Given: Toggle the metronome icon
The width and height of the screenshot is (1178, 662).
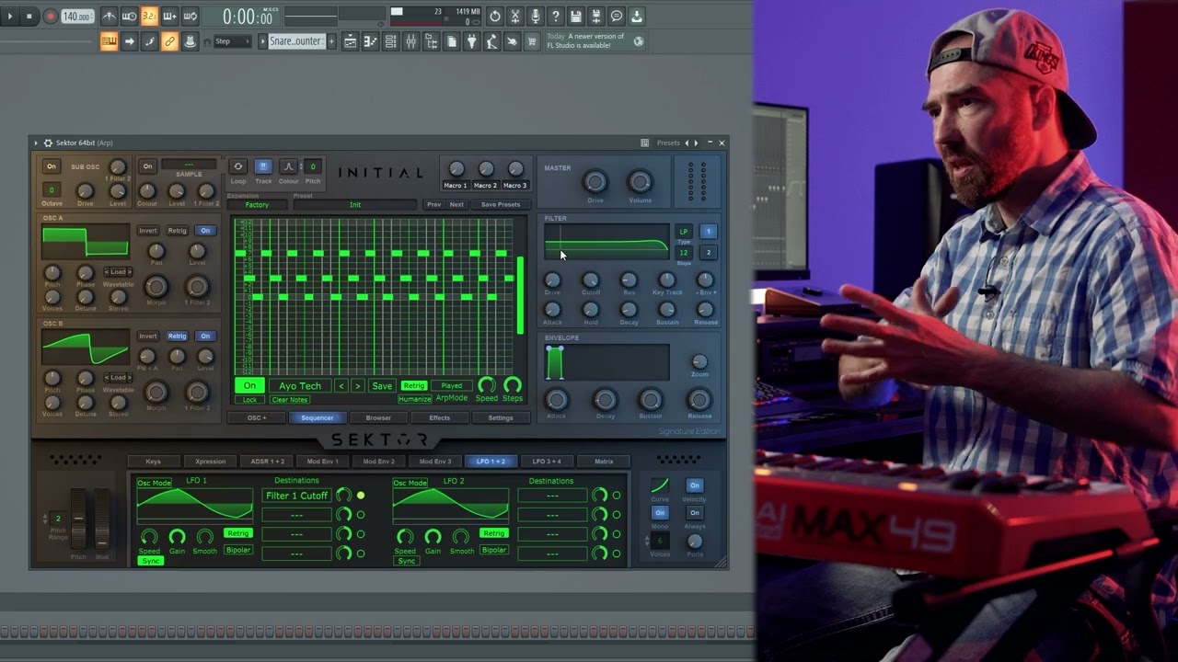Looking at the screenshot, I should click(110, 17).
